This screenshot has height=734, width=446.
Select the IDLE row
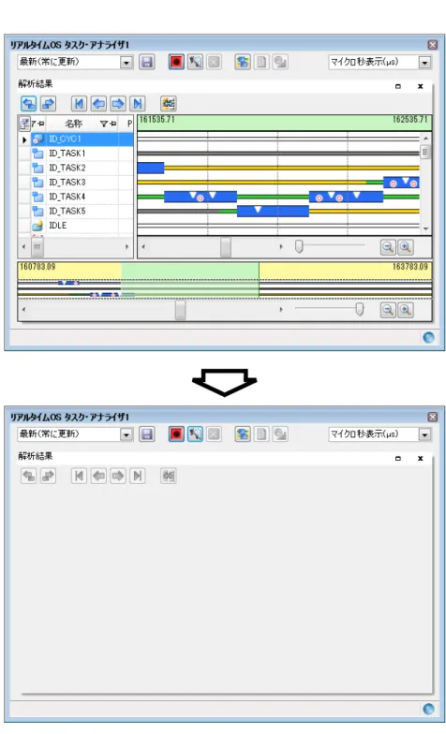(75, 226)
